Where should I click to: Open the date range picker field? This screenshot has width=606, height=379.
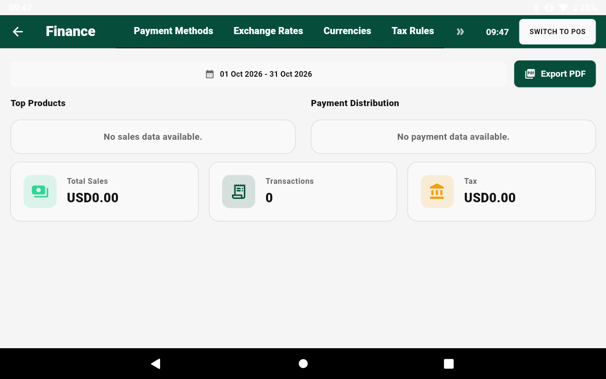point(258,74)
